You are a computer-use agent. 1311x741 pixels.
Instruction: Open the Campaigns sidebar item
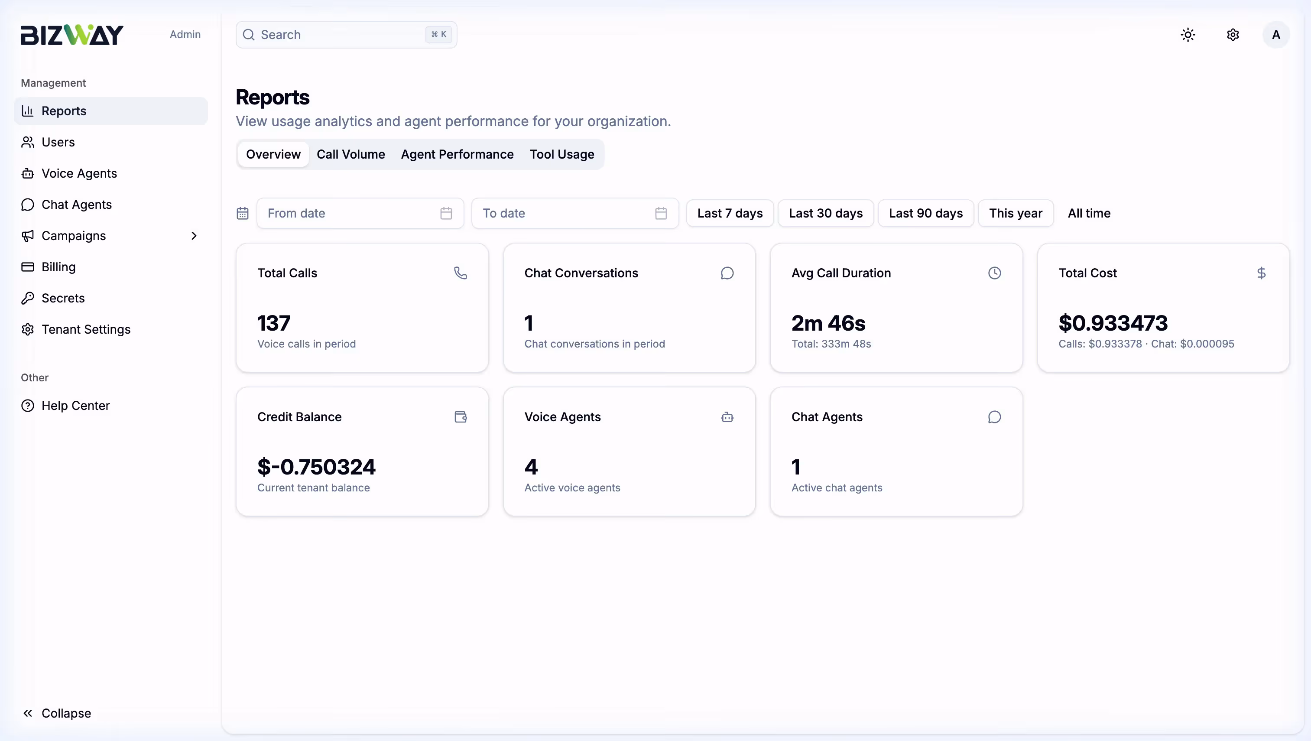coord(111,236)
